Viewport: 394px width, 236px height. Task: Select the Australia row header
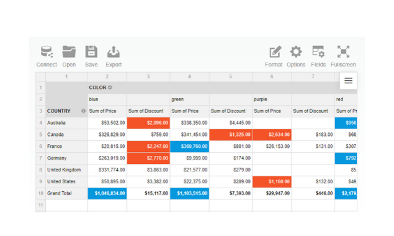[66, 123]
